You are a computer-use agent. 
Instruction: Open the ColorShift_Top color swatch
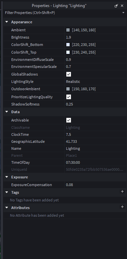click(68, 52)
